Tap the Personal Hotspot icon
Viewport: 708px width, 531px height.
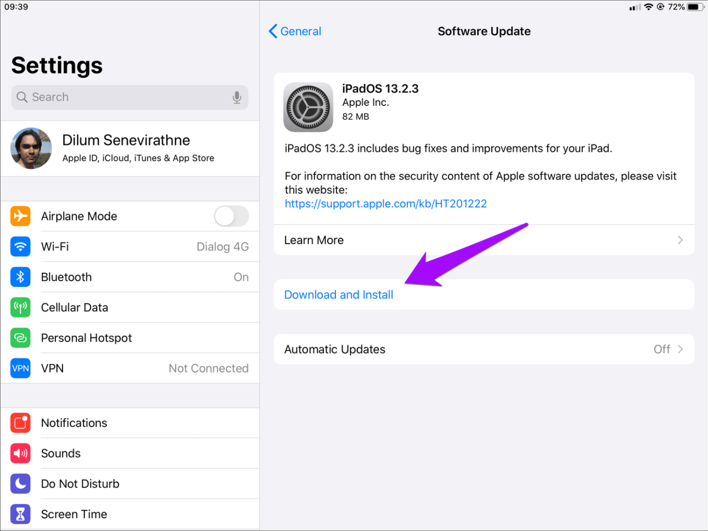pos(20,338)
